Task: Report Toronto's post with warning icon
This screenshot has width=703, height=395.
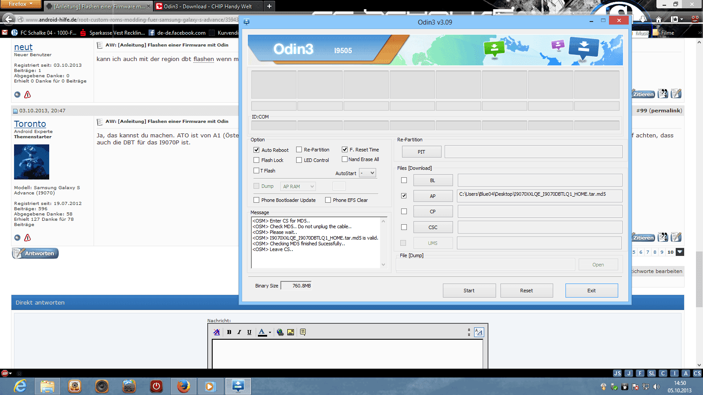Action: click(x=28, y=237)
